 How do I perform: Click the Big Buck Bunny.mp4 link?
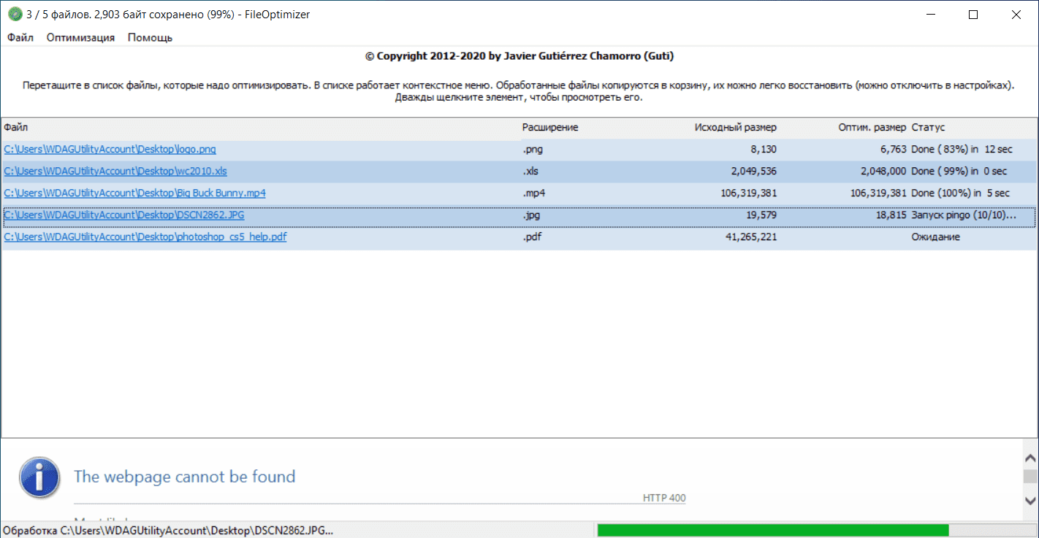coord(134,193)
